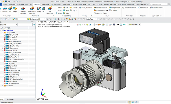
Task: Toggle the 051_Plane_Movel checkbox
Action: point(5,55)
